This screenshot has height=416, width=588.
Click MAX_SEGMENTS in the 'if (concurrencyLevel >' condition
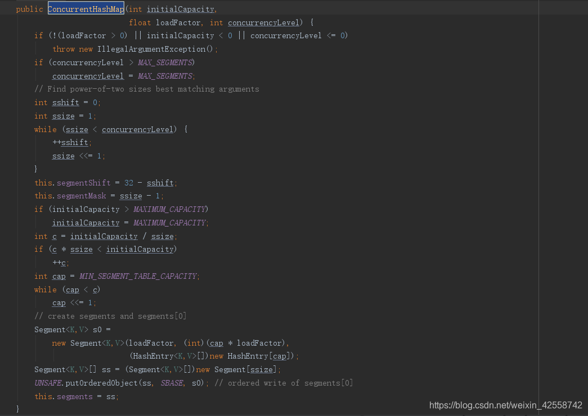pyautogui.click(x=165, y=62)
